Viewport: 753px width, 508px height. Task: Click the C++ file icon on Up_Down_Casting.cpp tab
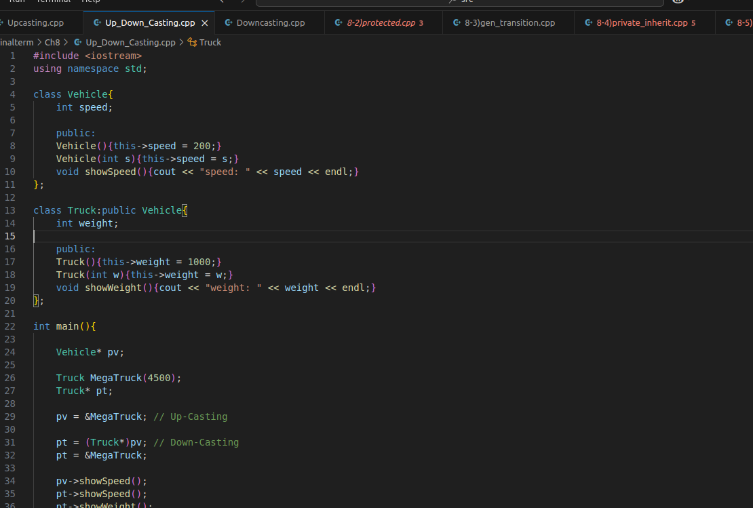point(97,22)
